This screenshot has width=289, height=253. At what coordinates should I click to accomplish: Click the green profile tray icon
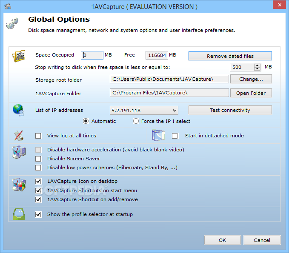(x=19, y=214)
